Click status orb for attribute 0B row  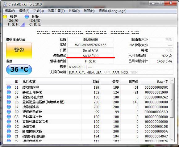point(9,122)
